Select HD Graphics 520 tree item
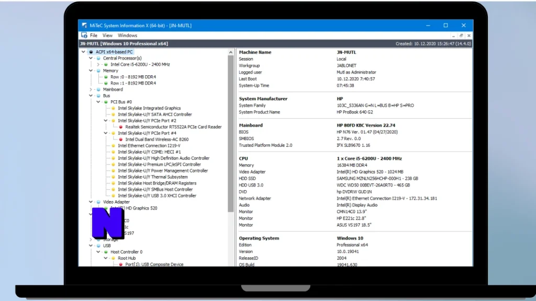 [x=133, y=208]
